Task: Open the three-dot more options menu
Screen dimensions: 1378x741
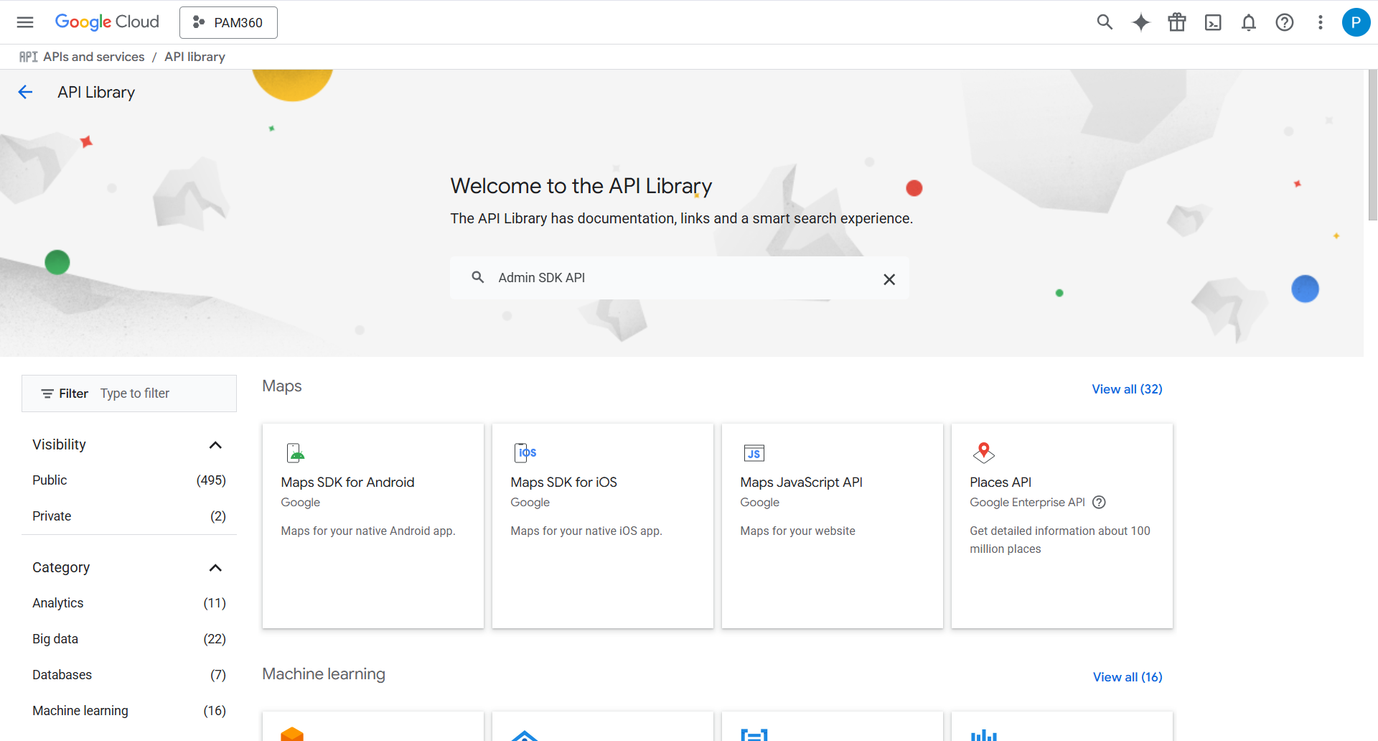Action: pyautogui.click(x=1320, y=22)
